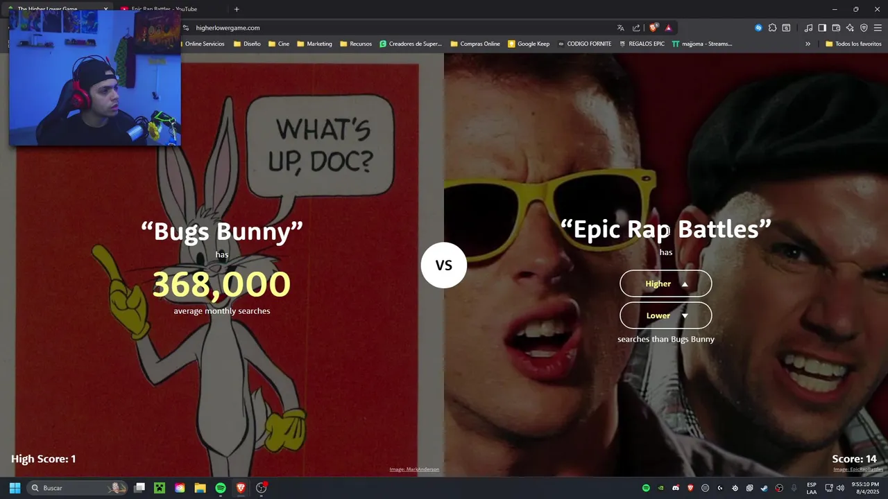Open a new browser tab

[237, 9]
